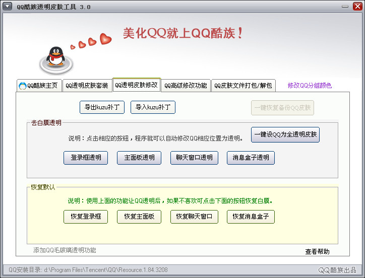
Task: Click 一键恢复备份QQ皮肤 button
Action: point(283,108)
